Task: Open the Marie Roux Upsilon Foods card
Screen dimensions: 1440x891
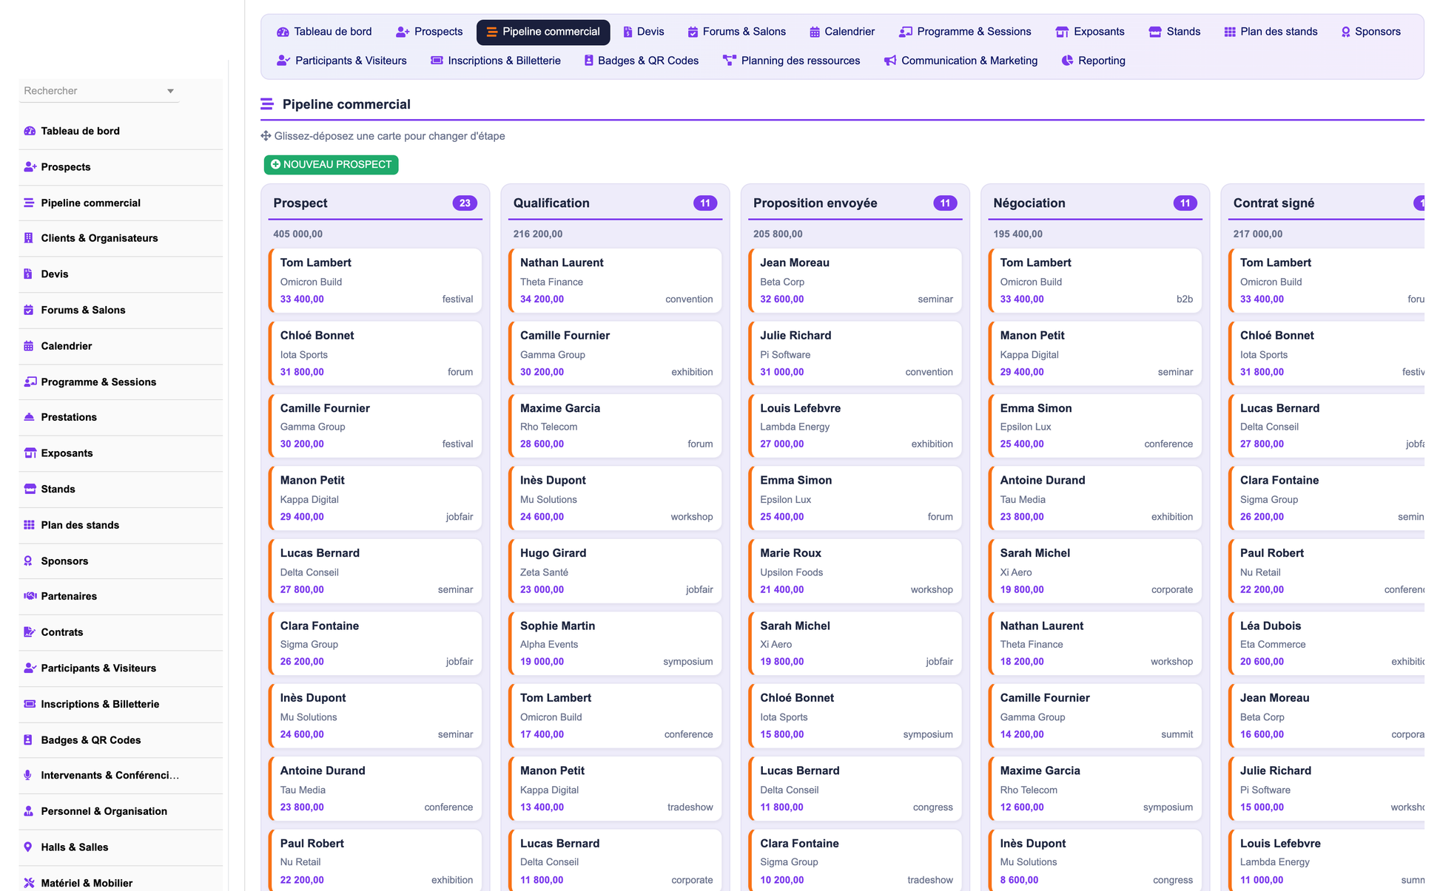Action: coord(855,571)
